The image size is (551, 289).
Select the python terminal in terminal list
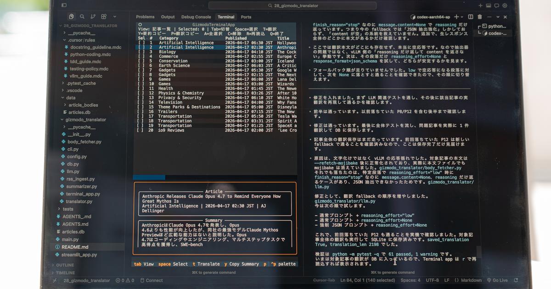point(494,26)
